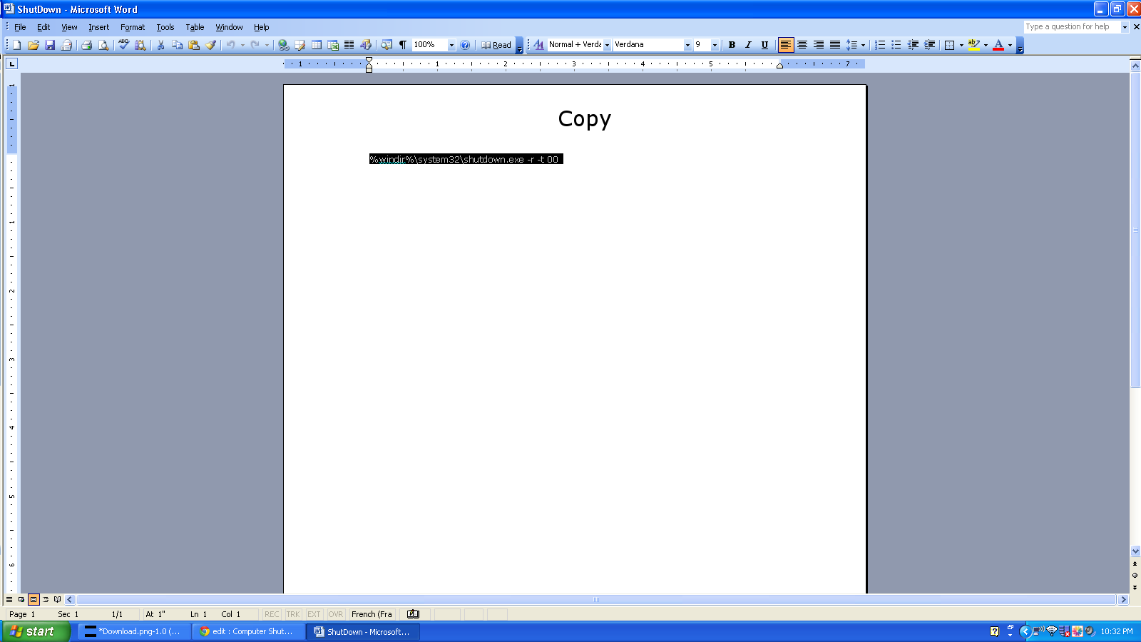
Task: Open Microsoft Word Help icon
Action: (x=465, y=45)
